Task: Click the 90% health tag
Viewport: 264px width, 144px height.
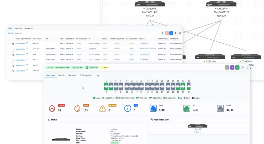Action: pos(104,68)
